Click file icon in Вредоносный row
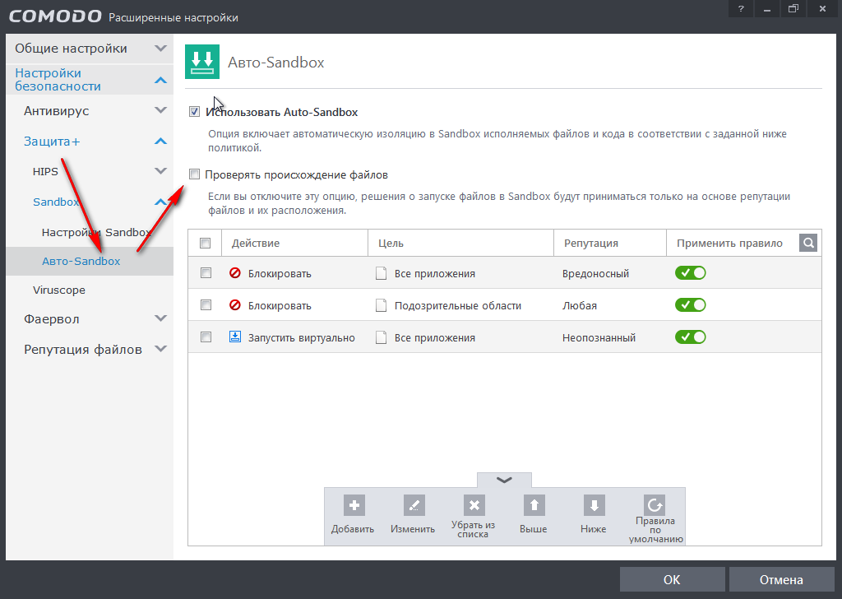842x599 pixels. (x=381, y=273)
